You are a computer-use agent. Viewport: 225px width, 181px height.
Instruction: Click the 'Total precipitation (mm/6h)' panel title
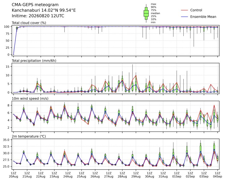point(34,61)
